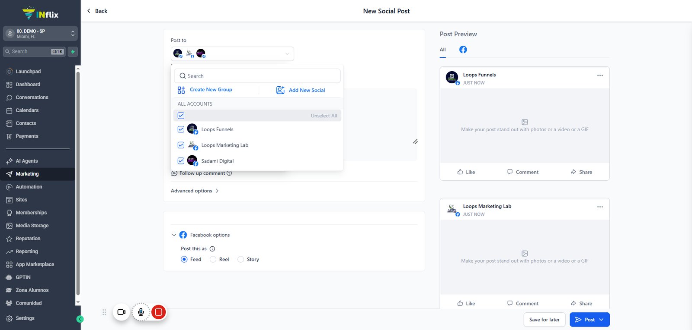Open the Post to accounts dropdown
The height and width of the screenshot is (330, 692).
tap(232, 54)
